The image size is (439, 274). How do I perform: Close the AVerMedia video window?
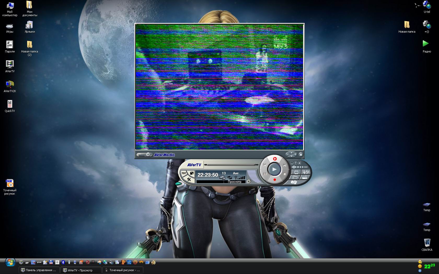tap(301, 154)
